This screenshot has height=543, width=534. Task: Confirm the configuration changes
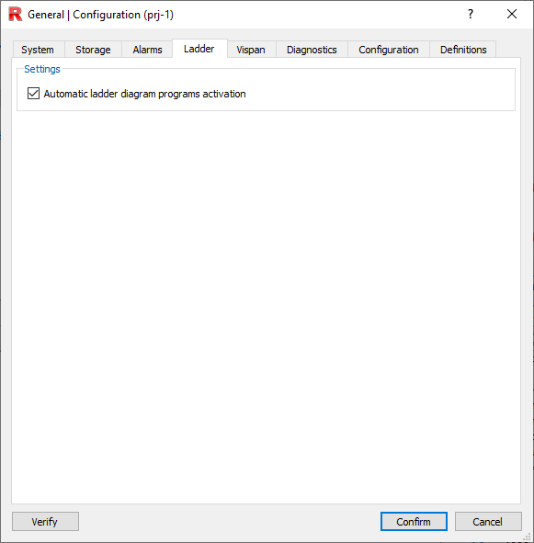pyautogui.click(x=414, y=521)
